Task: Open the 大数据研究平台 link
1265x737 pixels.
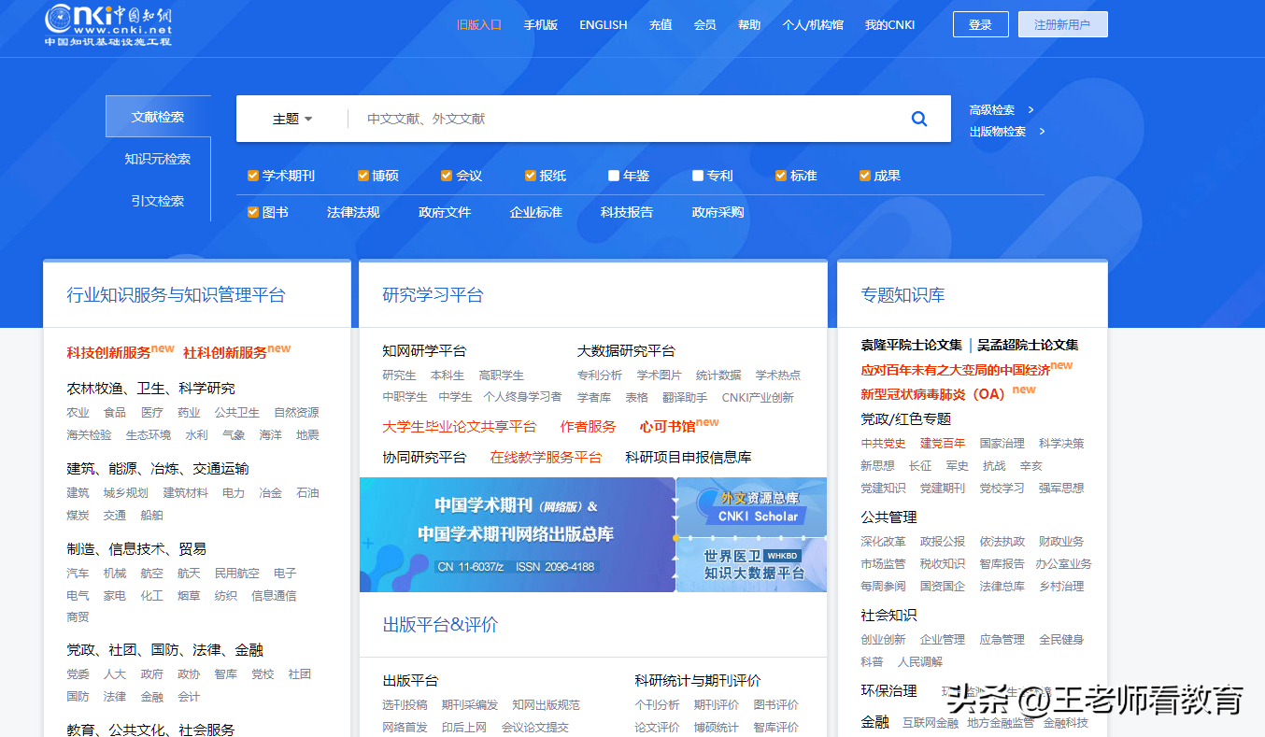Action: 626,351
